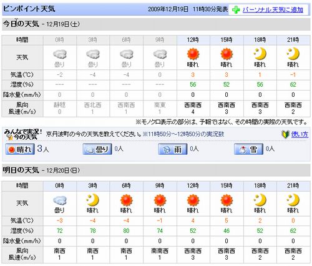
Task: Click tomorrow's 6時 sun icon
Action: [126, 200]
